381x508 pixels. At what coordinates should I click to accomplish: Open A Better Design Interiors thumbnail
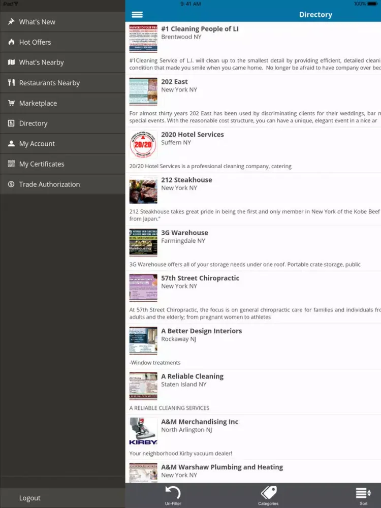coord(143,341)
